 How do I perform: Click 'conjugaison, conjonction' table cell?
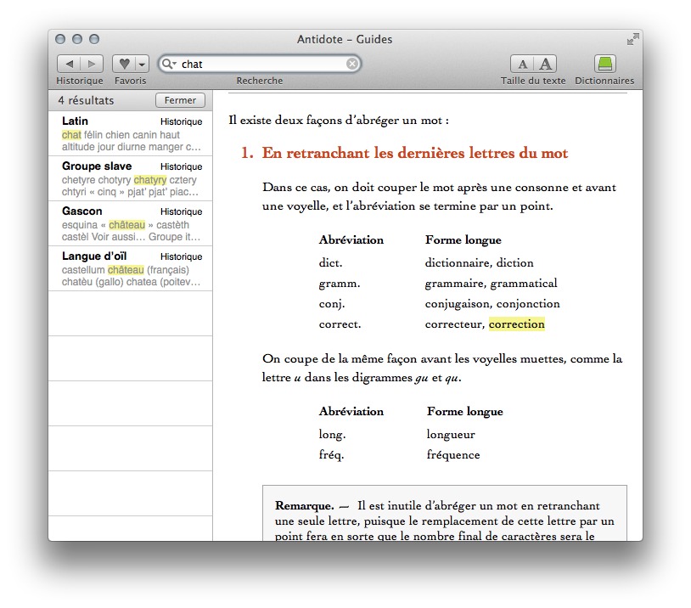(492, 304)
